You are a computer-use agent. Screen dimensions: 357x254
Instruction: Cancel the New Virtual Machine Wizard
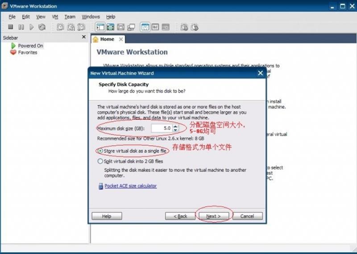(x=247, y=216)
